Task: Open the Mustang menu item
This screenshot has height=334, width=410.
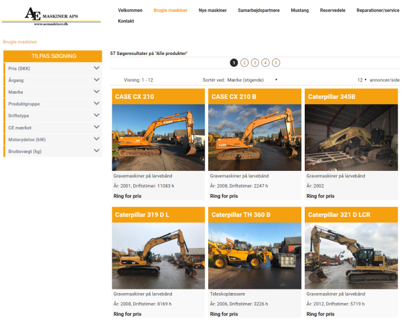Action: point(299,10)
